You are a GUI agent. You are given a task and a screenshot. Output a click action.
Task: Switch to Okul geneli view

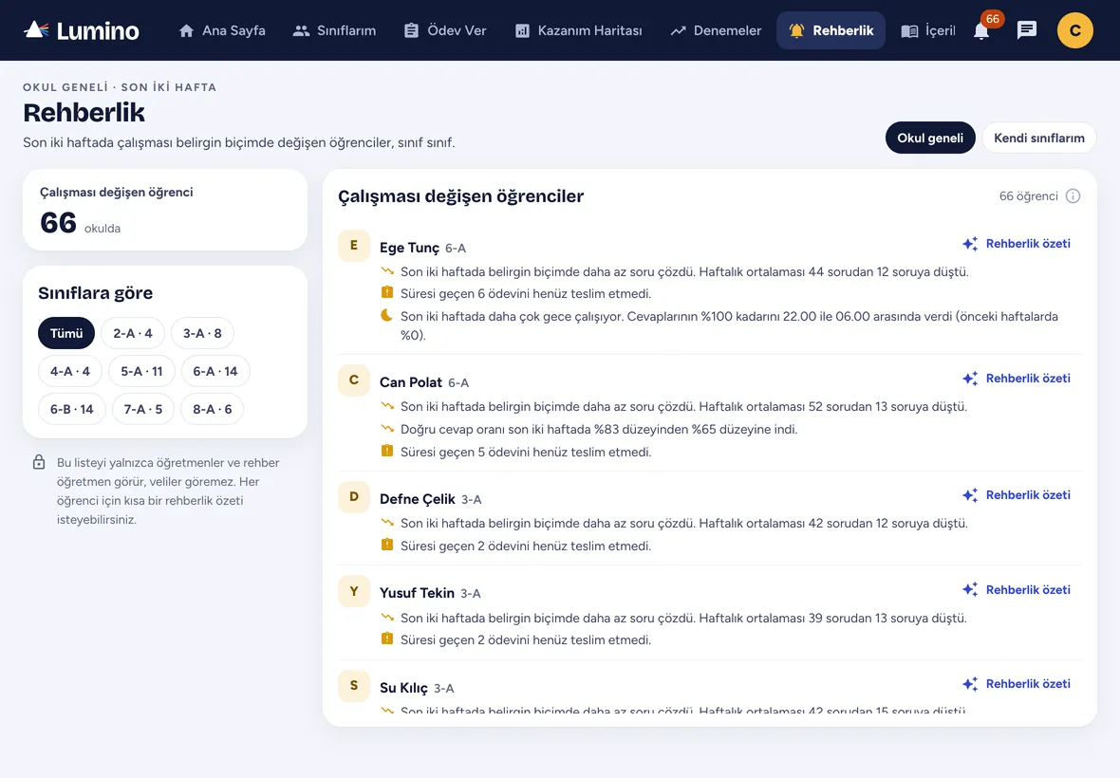(930, 138)
